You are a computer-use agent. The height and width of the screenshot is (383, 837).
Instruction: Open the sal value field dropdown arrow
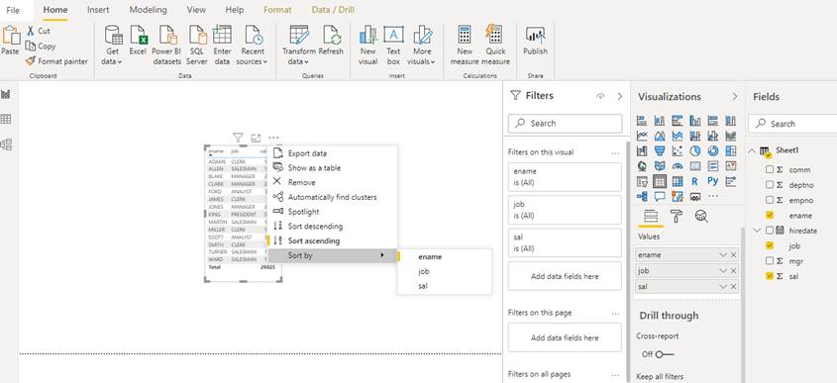(723, 286)
